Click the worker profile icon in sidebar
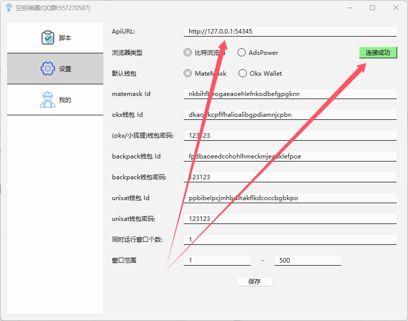Viewport: 408px width, 321px height. [47, 100]
